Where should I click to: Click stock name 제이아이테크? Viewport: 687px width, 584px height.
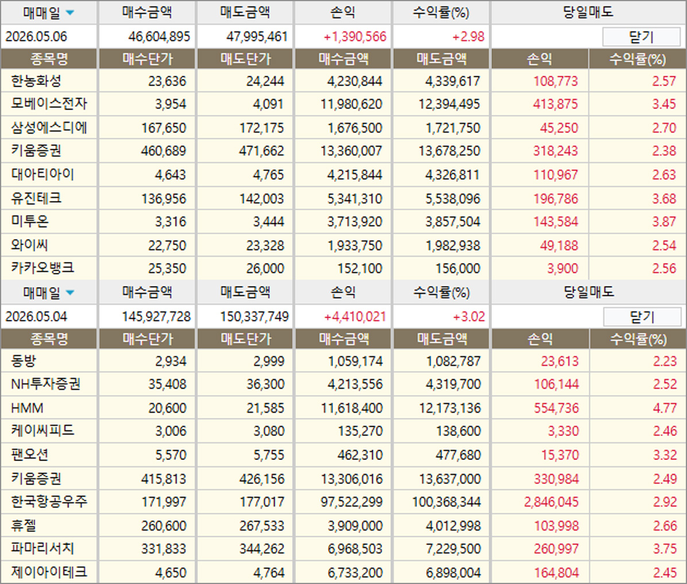(49, 572)
